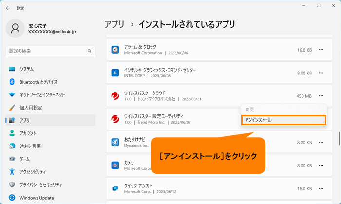Click the 時刻と言語 globe clock icon
This screenshot has width=341, height=204.
click(x=12, y=146)
